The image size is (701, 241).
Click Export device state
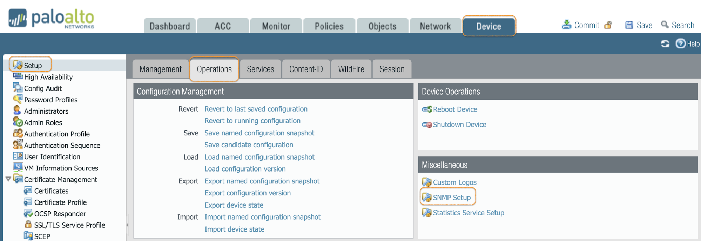[x=234, y=205]
